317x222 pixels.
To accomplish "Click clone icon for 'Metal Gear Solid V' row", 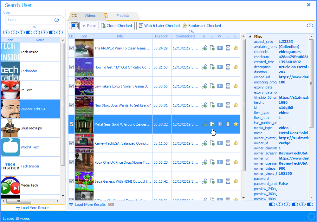I will 212,124.
